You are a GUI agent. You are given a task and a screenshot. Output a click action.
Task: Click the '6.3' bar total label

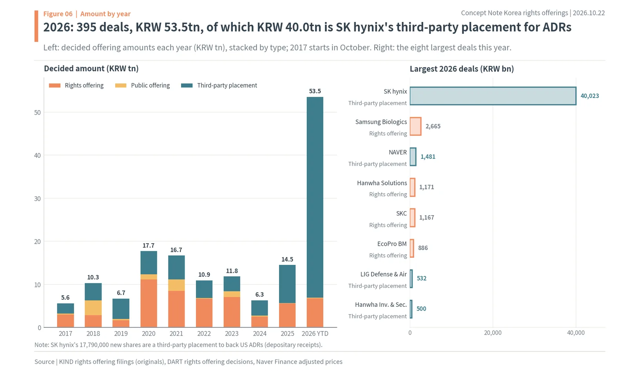click(259, 295)
